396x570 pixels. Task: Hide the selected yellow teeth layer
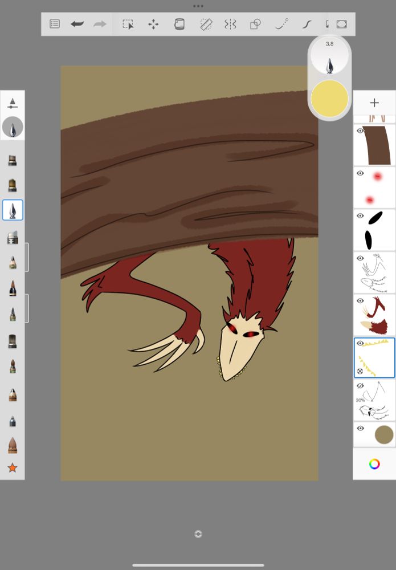[x=360, y=343]
